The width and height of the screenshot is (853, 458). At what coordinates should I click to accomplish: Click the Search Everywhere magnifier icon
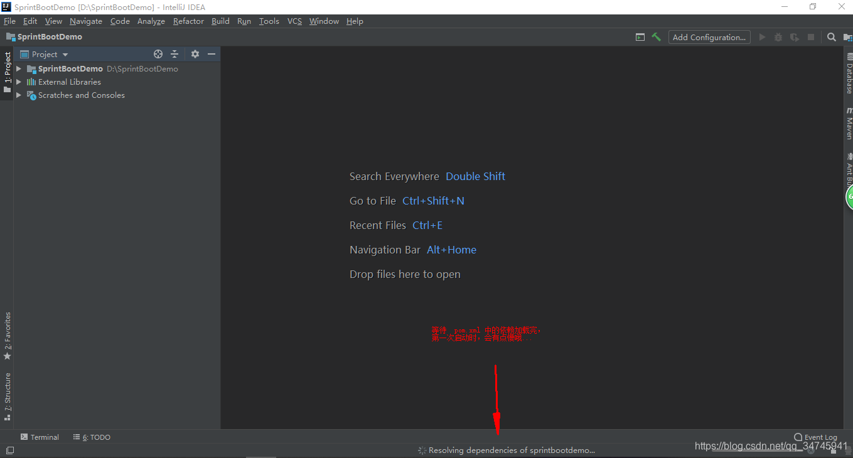[832, 37]
